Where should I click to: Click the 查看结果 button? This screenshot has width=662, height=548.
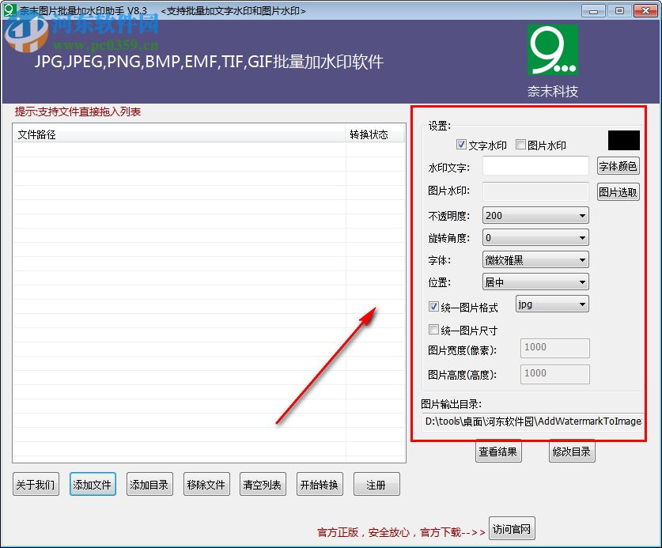(499, 451)
